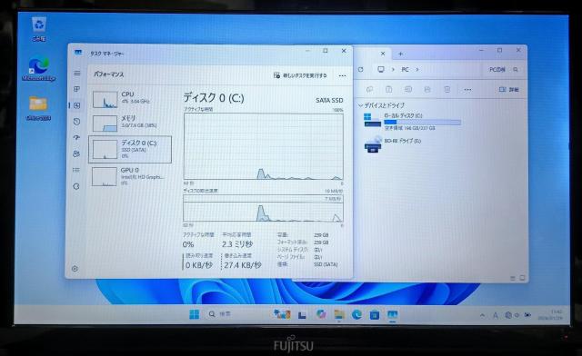The image size is (582, 356).
Task: Open Copilot from taskbar
Action: click(321, 314)
